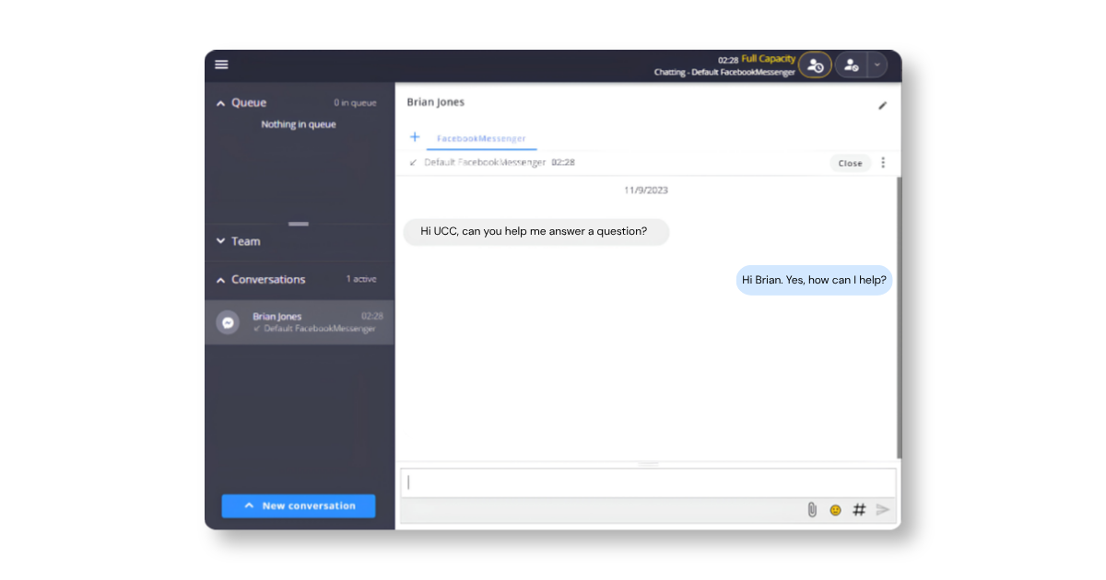Click the 'Nothing in queue' text
Screen dimensions: 1106x580
pyautogui.click(x=299, y=124)
